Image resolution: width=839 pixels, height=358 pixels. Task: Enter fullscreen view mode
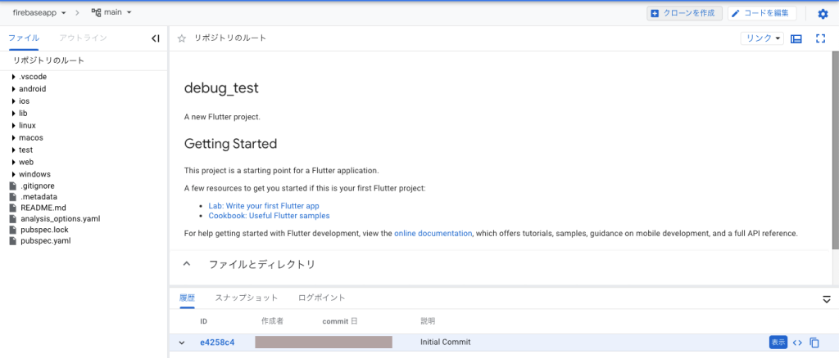pyautogui.click(x=820, y=38)
